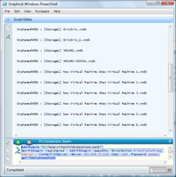
Task: Click the New Virtual Machine 5.vmdk line
Action: click(82, 114)
